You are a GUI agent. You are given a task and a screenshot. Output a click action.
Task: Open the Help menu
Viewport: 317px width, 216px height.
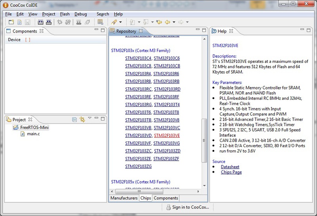coord(118,14)
